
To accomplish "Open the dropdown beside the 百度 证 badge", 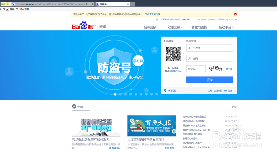I will (x=10, y=4).
